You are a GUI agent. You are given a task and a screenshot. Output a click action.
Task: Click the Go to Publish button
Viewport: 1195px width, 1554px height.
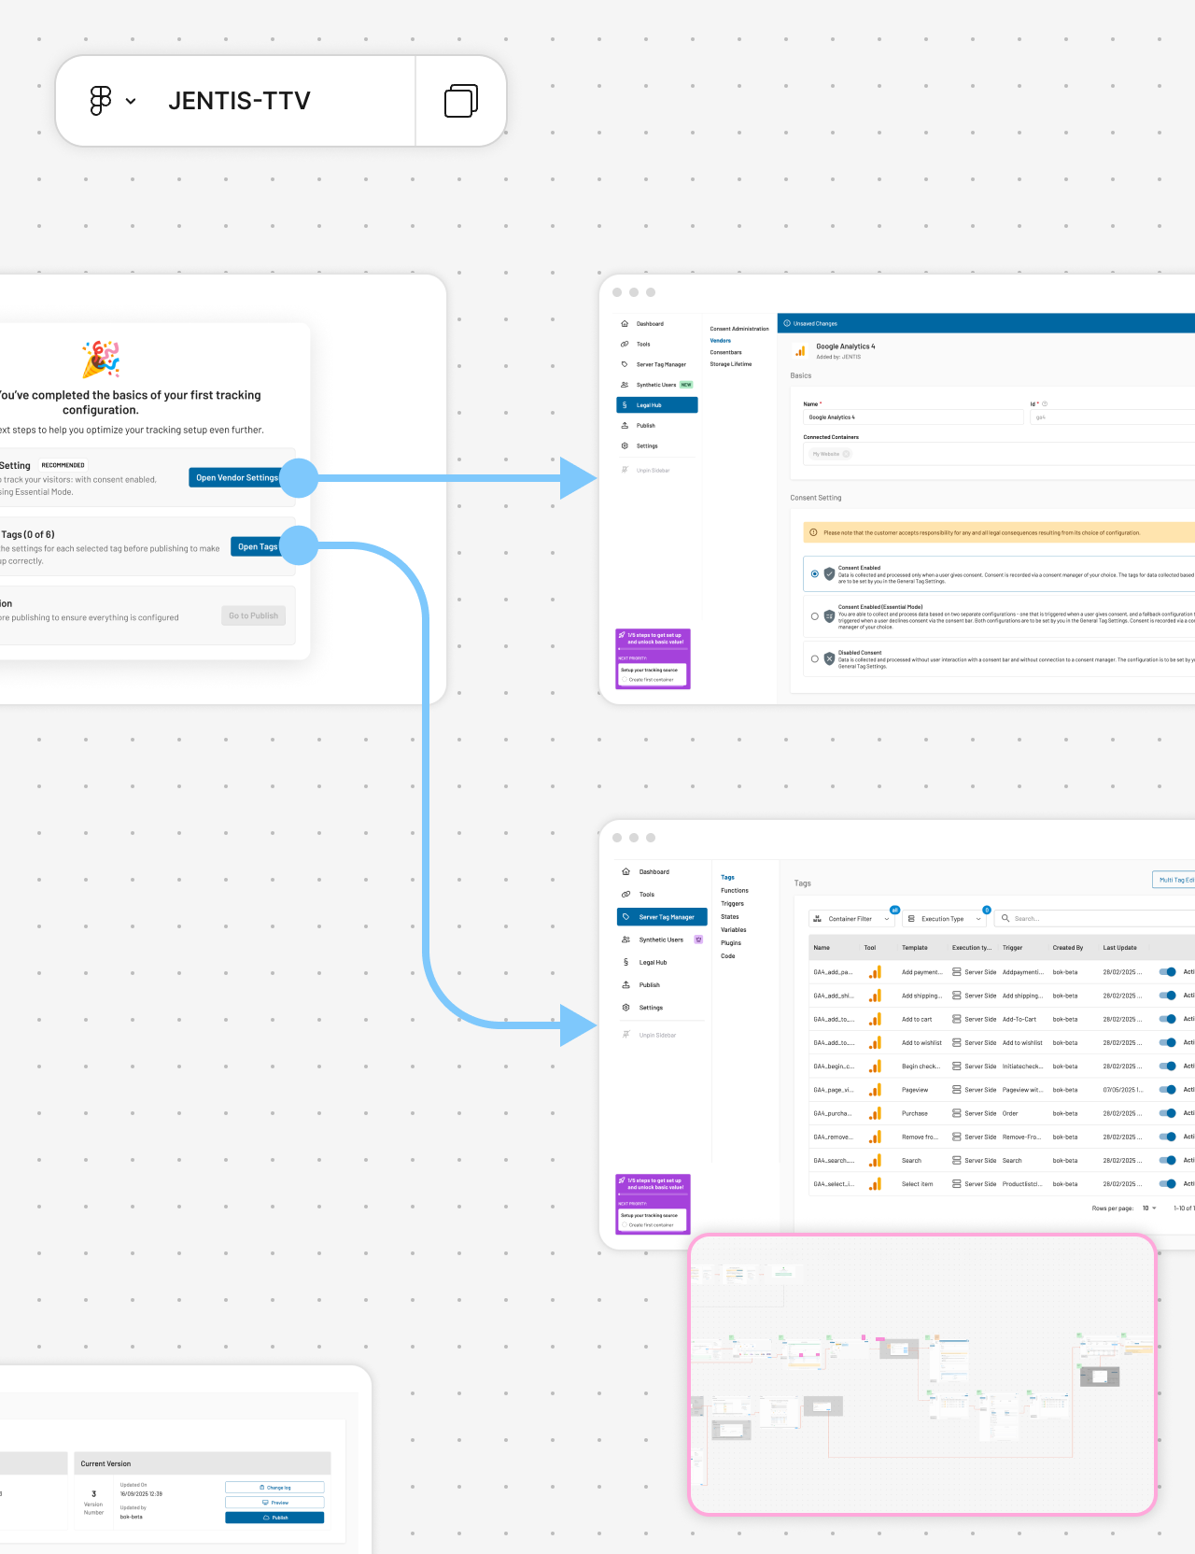pos(254,615)
